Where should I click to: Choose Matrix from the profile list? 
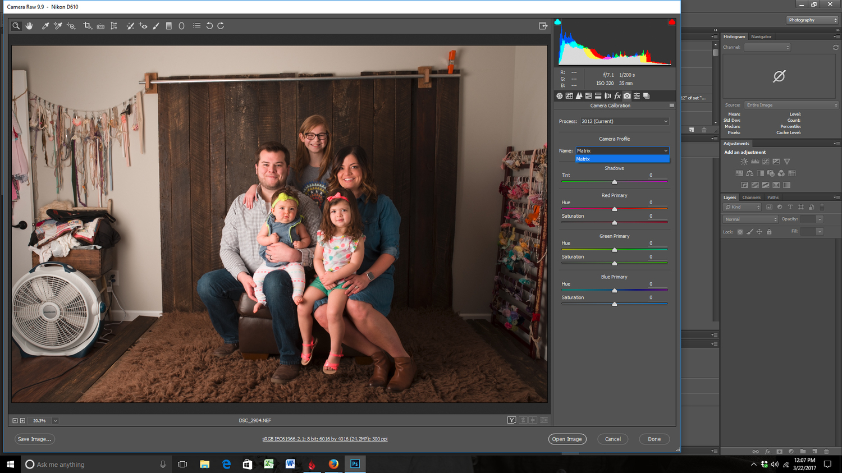coord(623,159)
